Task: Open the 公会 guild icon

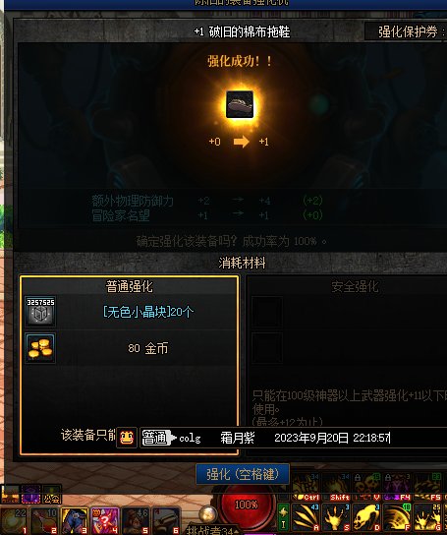Action: click(x=51, y=495)
